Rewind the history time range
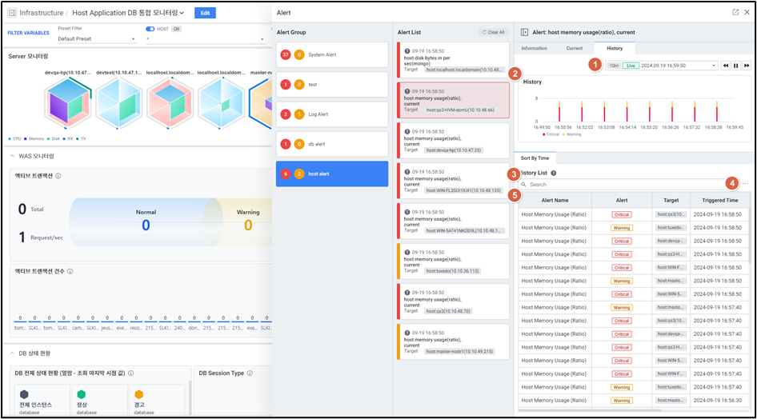The image size is (757, 419). (x=726, y=66)
